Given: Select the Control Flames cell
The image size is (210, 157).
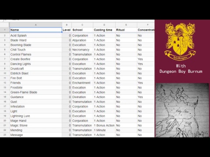Looking at the screenshot, I should pyautogui.click(x=36, y=55).
